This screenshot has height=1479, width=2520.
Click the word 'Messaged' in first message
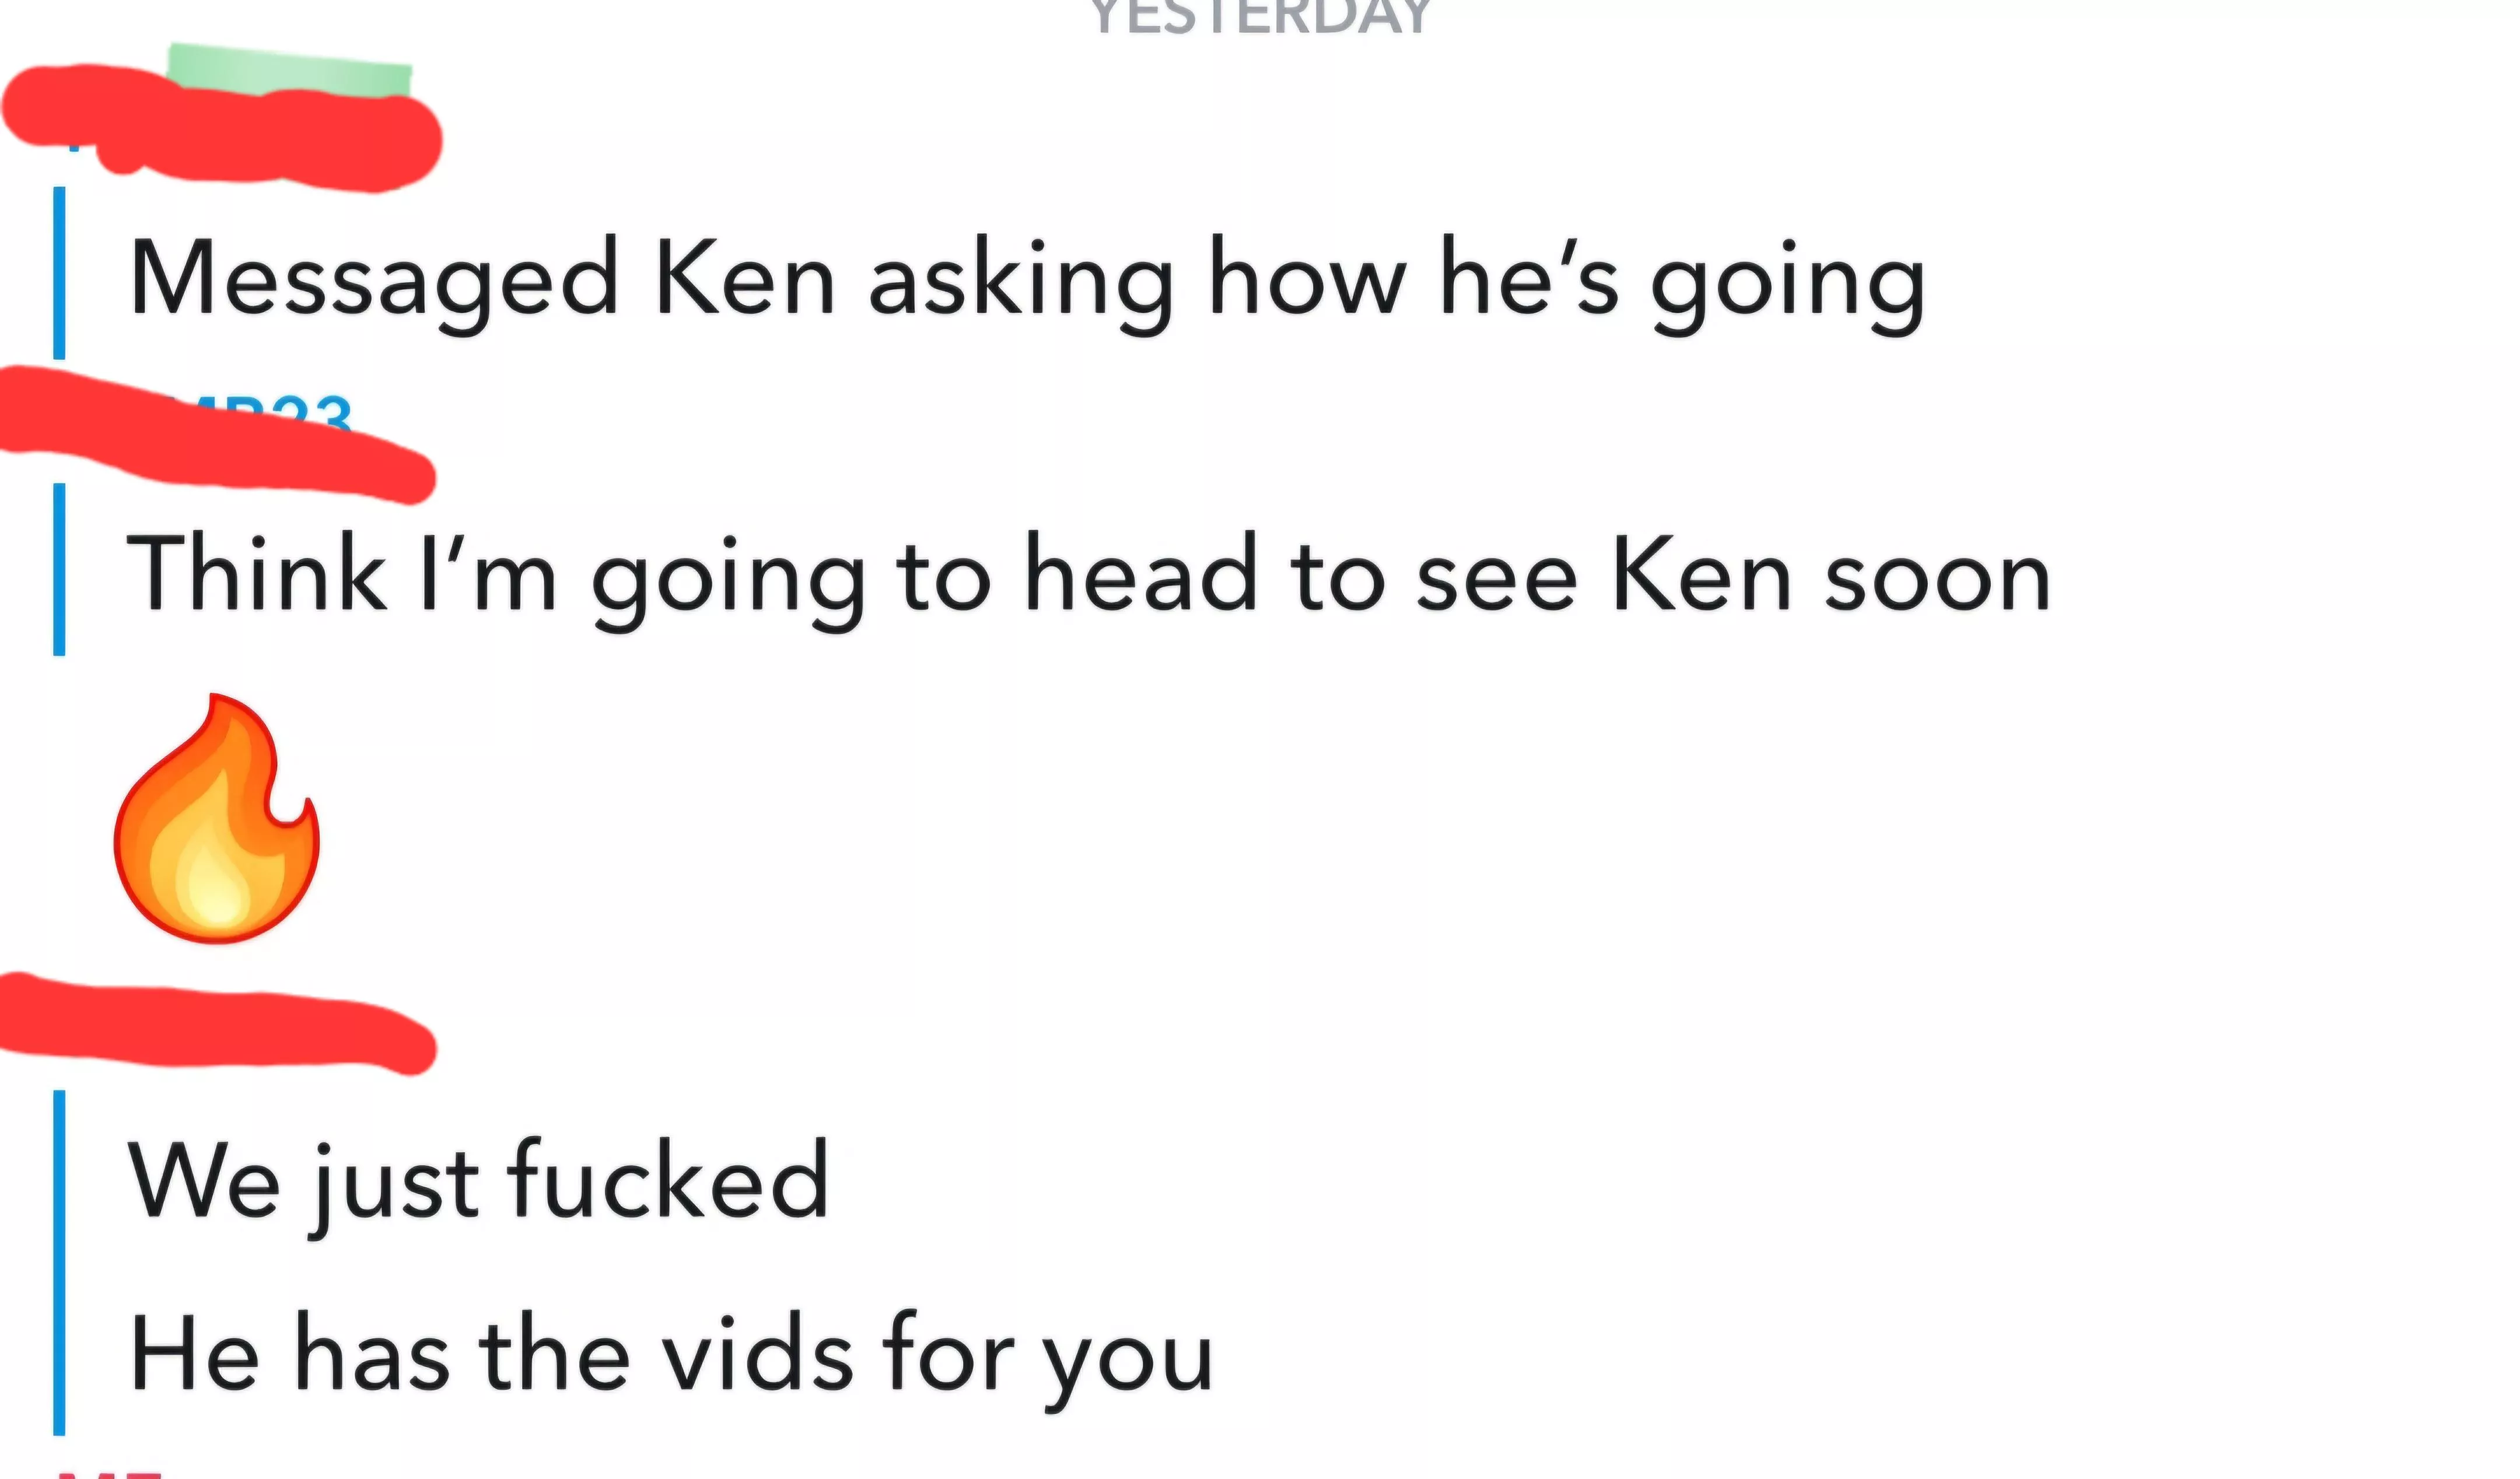tap(374, 285)
